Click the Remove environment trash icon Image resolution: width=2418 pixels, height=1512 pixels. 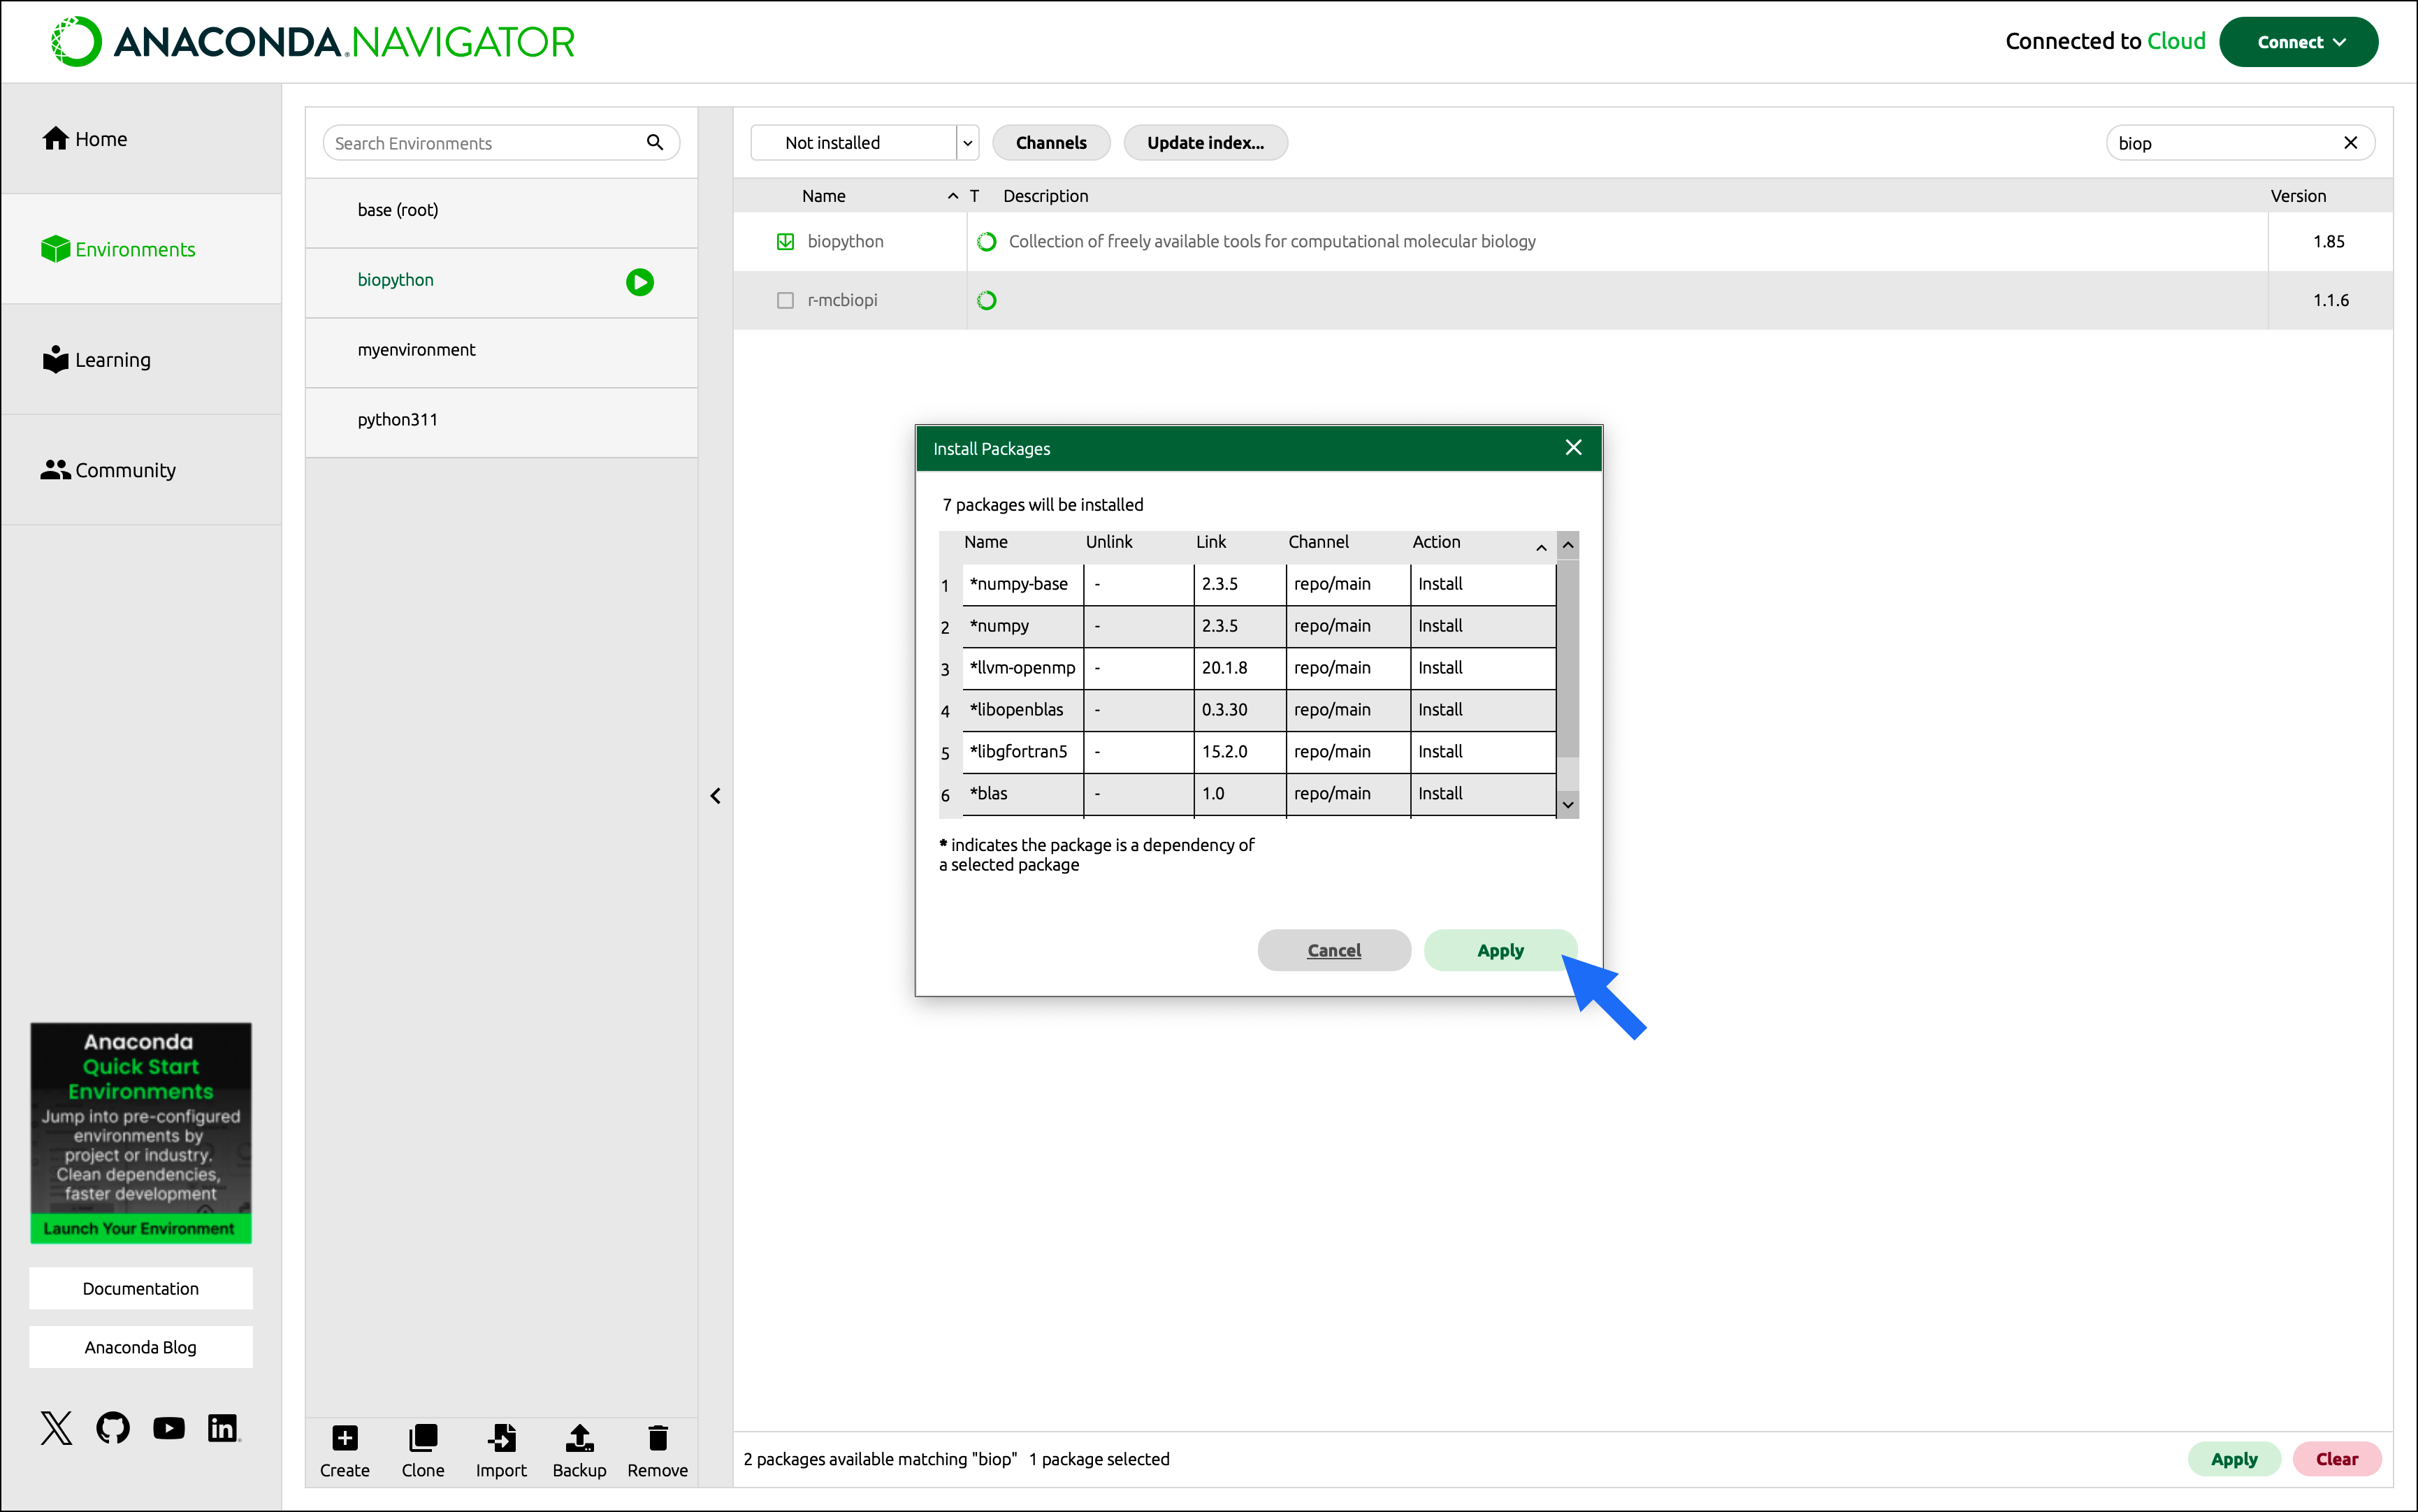657,1438
